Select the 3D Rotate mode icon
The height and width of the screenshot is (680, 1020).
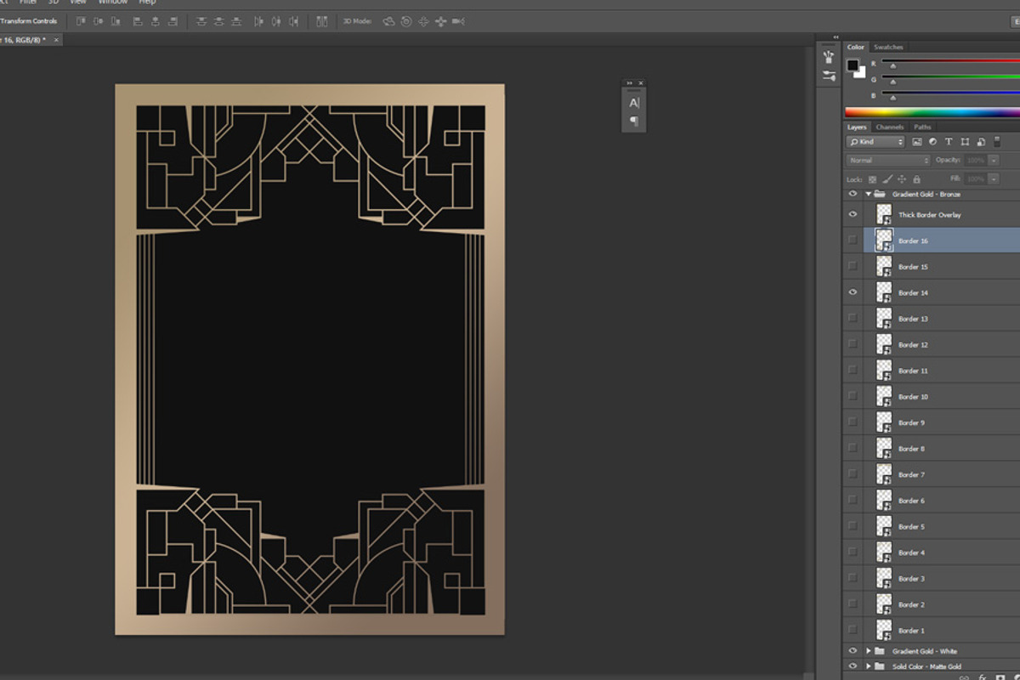388,21
